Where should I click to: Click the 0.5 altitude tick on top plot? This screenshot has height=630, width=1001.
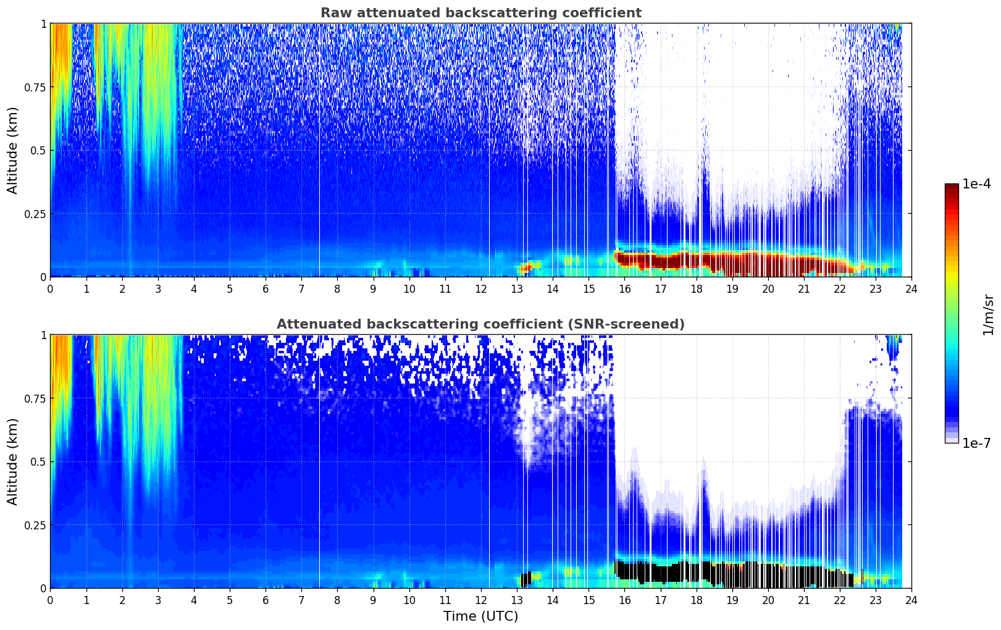click(x=38, y=150)
